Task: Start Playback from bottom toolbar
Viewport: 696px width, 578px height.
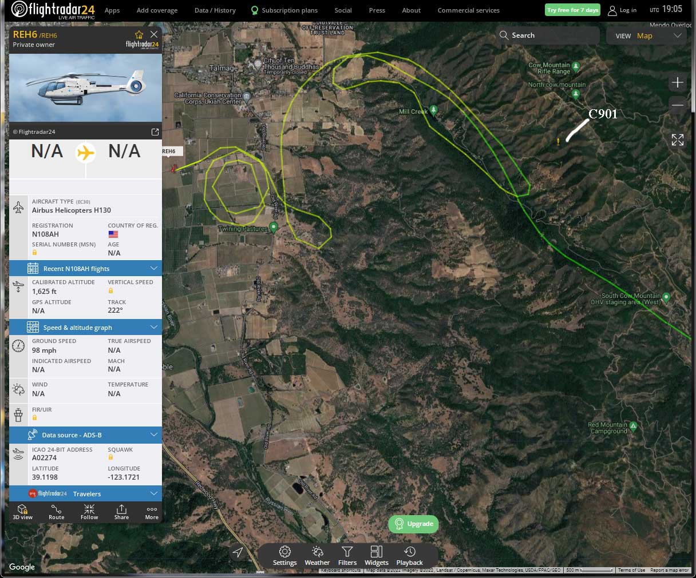Action: point(409,555)
